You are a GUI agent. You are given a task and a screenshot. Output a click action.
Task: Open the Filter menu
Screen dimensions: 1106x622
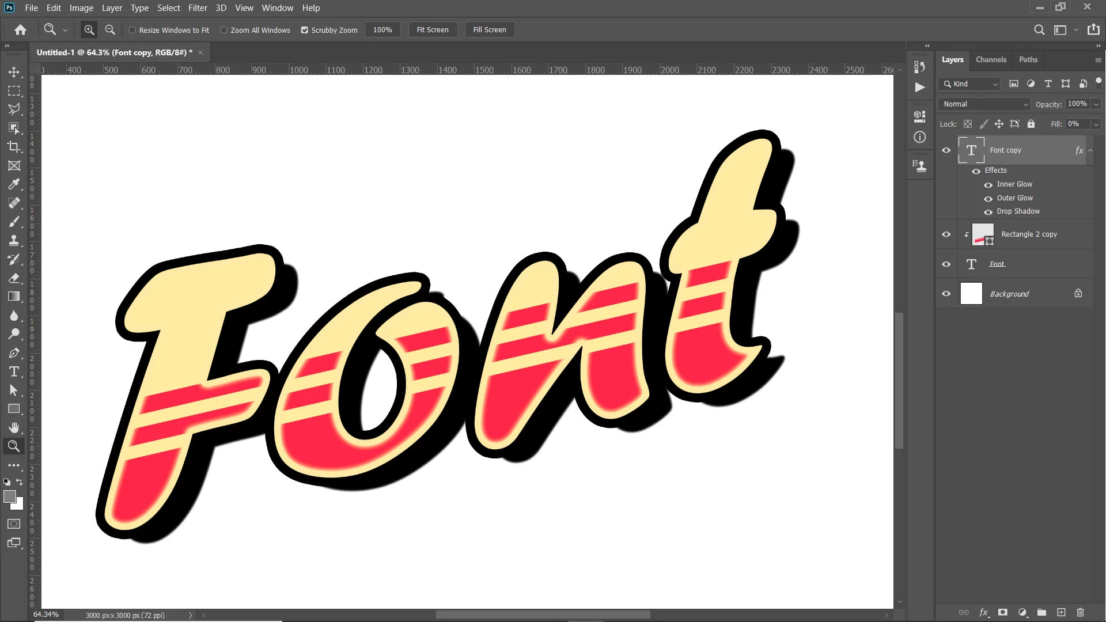tap(198, 8)
